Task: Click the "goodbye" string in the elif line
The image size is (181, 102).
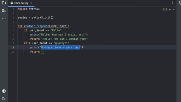Action: (x=61, y=43)
